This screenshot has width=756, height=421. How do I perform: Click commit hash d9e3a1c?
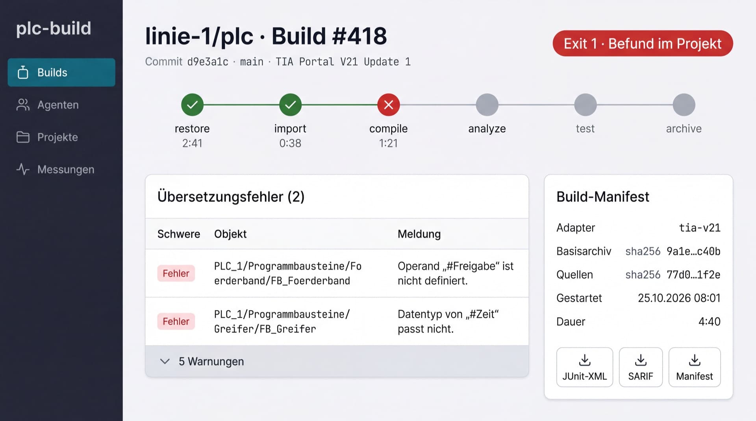click(208, 62)
